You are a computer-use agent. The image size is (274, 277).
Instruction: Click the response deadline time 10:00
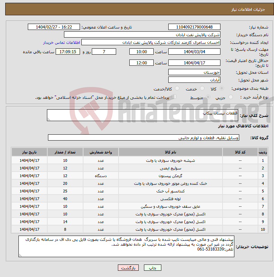point(142,52)
